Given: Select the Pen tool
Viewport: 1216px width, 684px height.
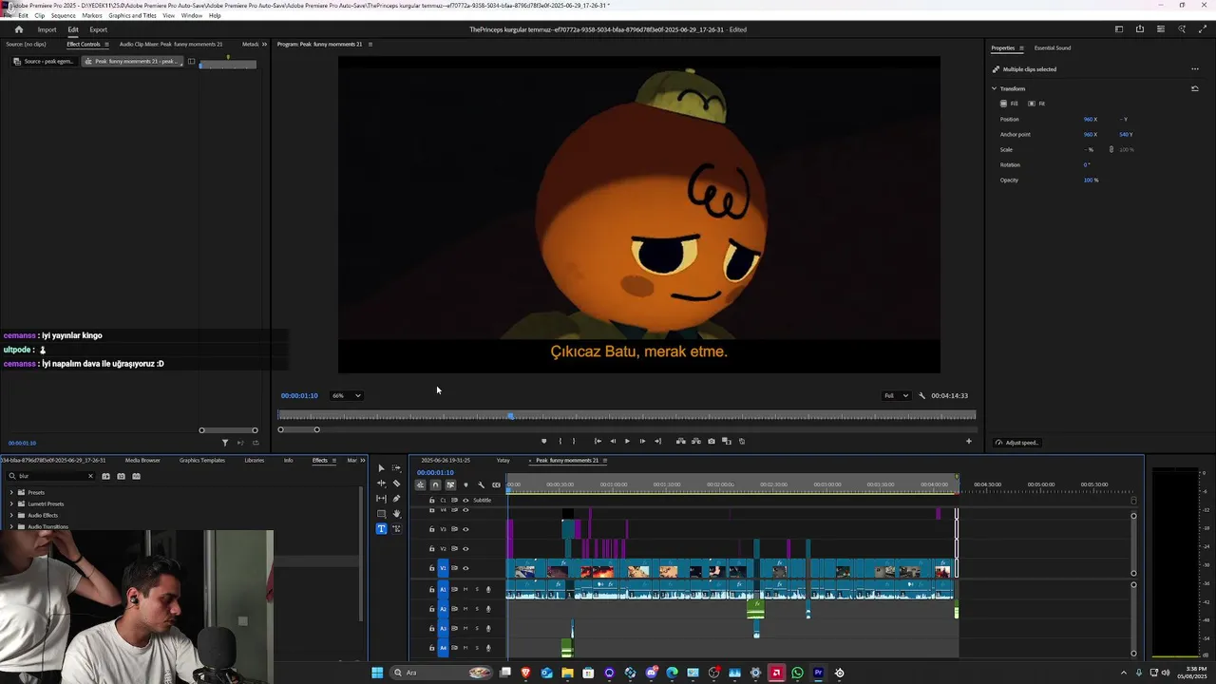Looking at the screenshot, I should point(396,498).
